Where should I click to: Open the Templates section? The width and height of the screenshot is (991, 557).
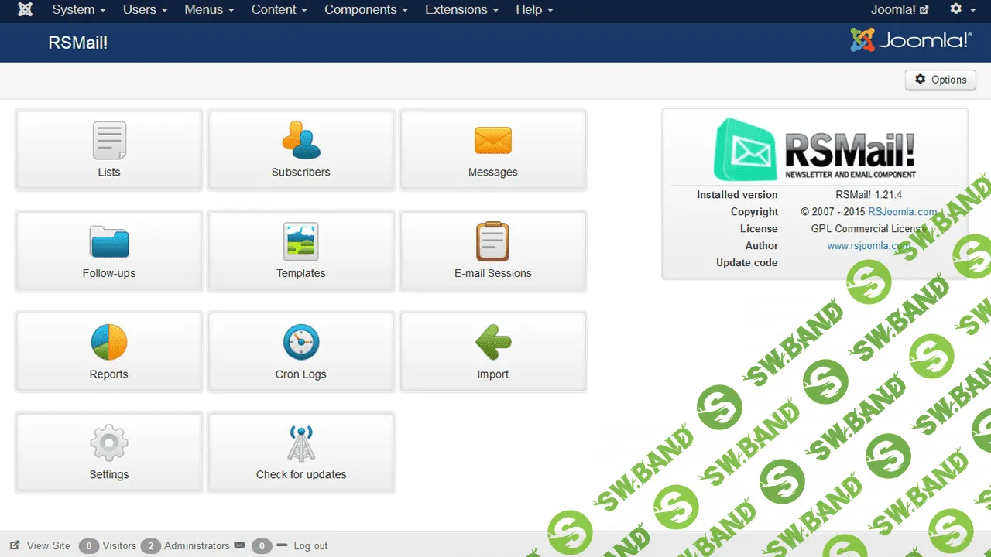300,251
